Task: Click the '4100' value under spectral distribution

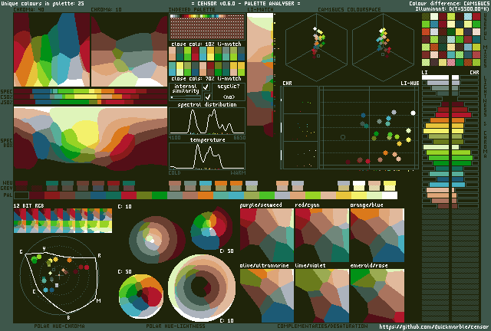Action: [174, 138]
